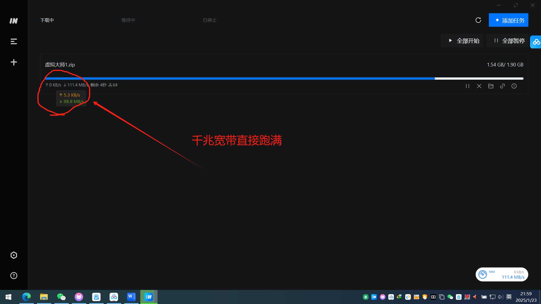Switch to the 已停止 tab

tap(210, 20)
